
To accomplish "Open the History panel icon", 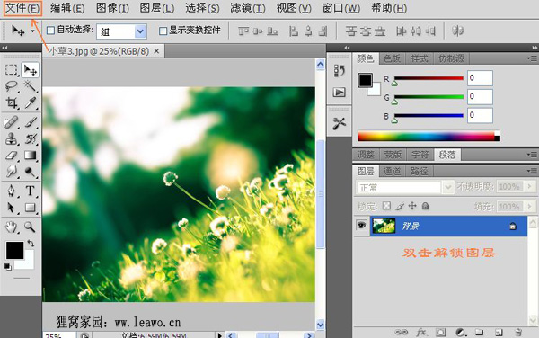I will tap(340, 70).
